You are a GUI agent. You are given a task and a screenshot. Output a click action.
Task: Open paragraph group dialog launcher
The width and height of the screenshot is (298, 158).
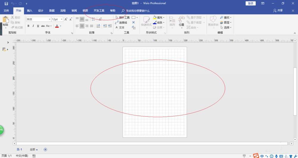point(111,33)
